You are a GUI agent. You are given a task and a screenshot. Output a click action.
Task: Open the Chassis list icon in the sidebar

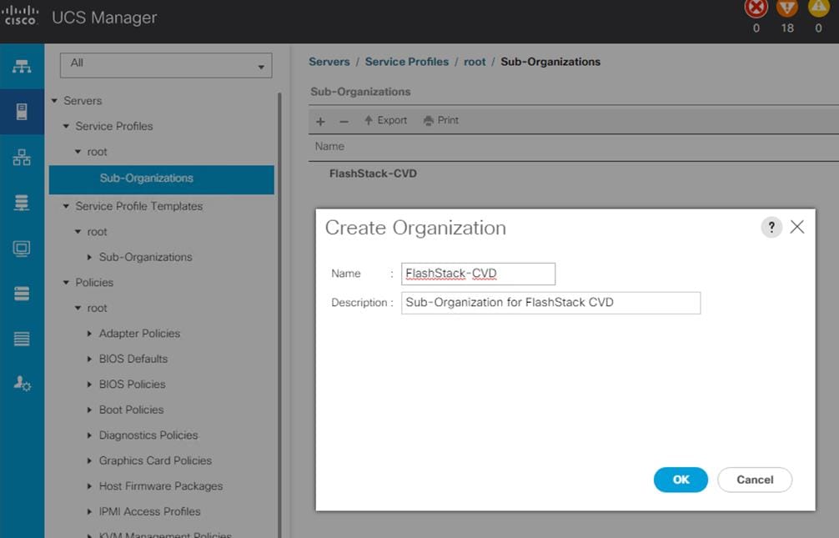click(22, 339)
